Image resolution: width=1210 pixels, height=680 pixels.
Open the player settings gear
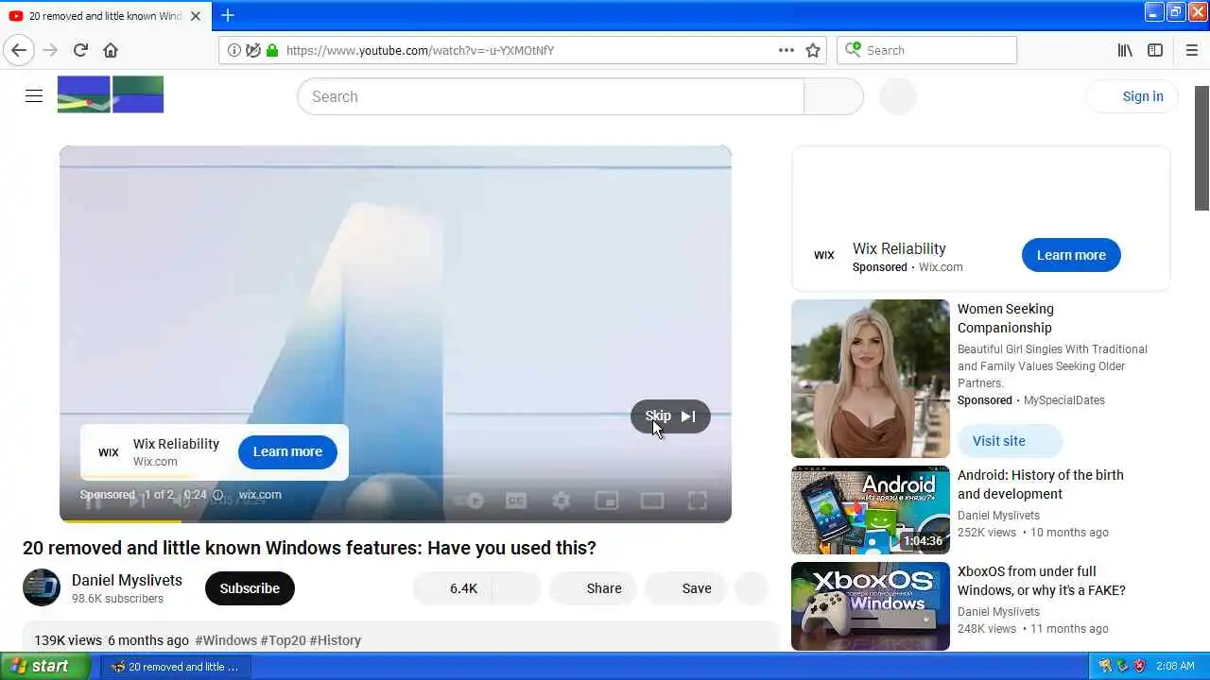[562, 501]
